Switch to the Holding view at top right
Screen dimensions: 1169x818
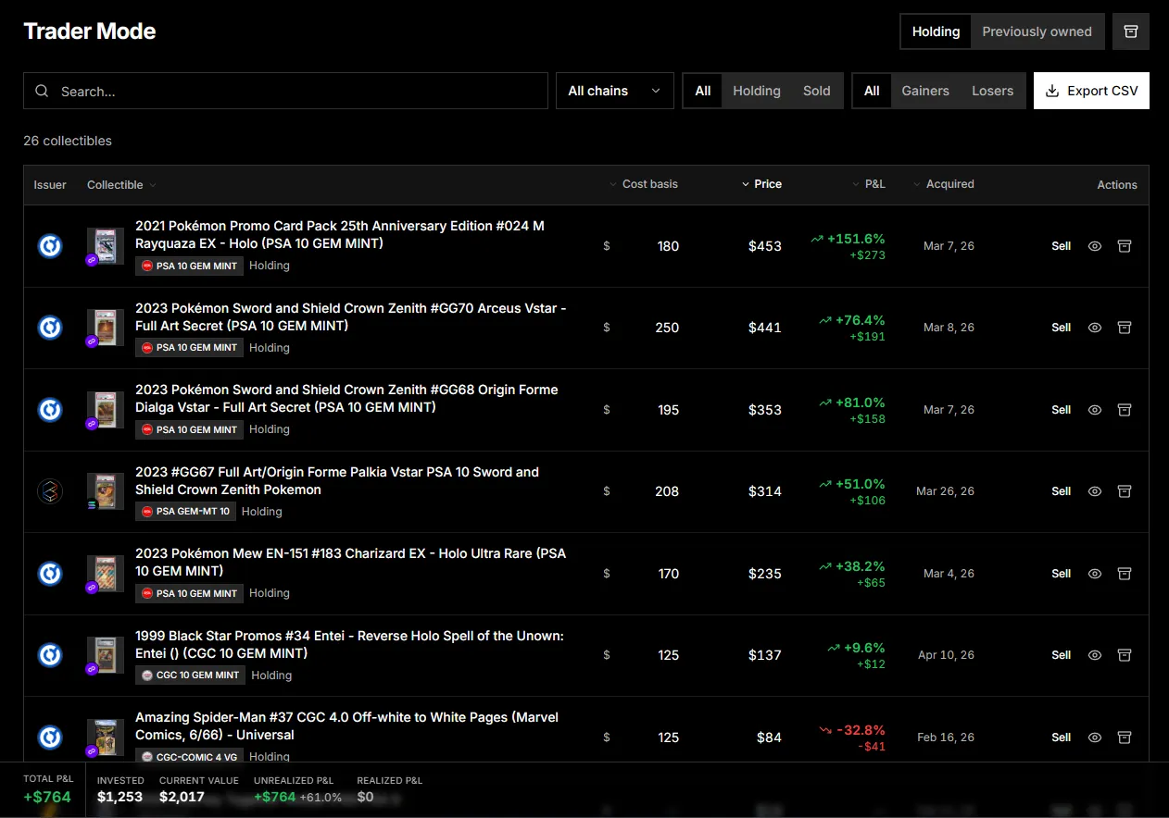[x=936, y=31]
